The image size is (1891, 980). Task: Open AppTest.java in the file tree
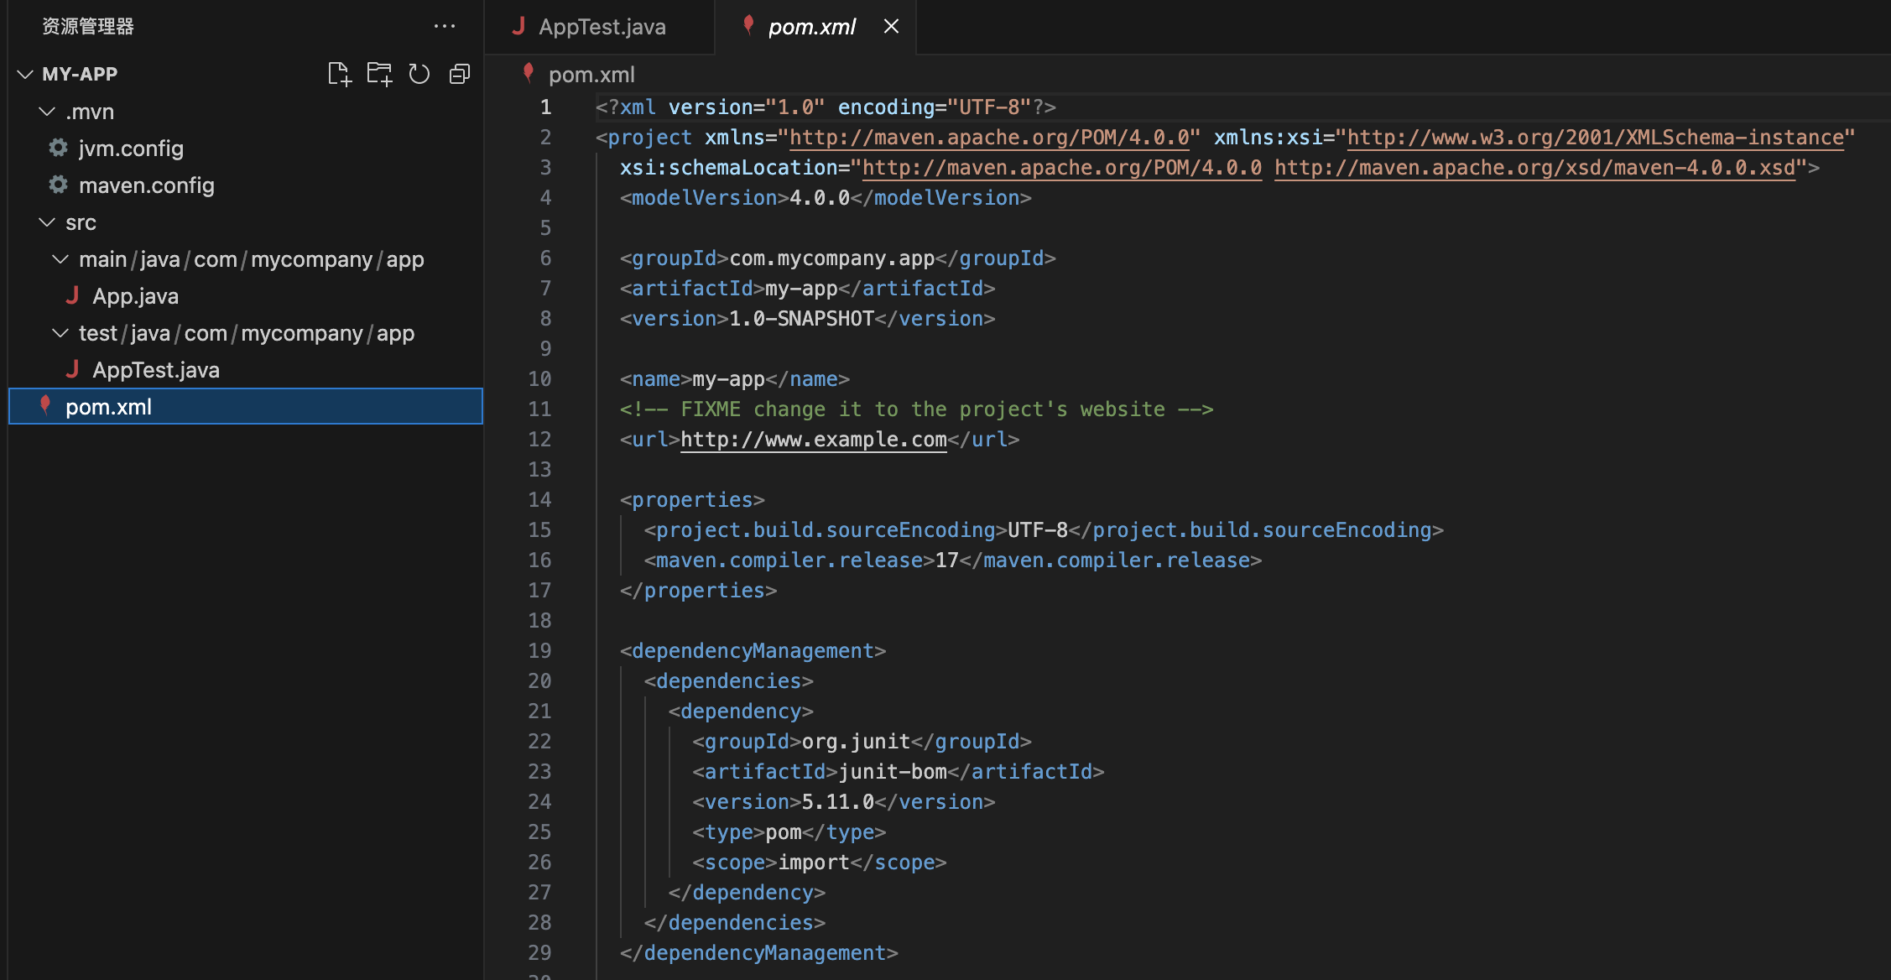[155, 369]
